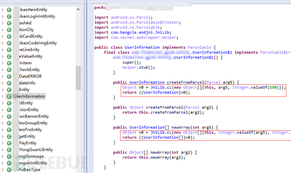Viewport: 291px width, 173px height.
Task: Expand the leoGroupEntity node arrow
Action: [x=3, y=123]
